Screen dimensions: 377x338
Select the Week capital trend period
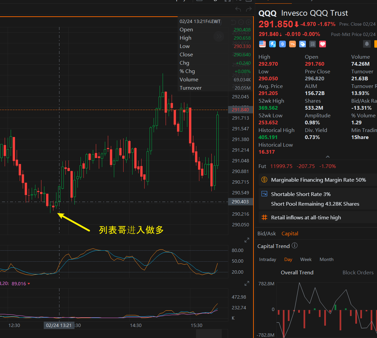click(x=306, y=260)
